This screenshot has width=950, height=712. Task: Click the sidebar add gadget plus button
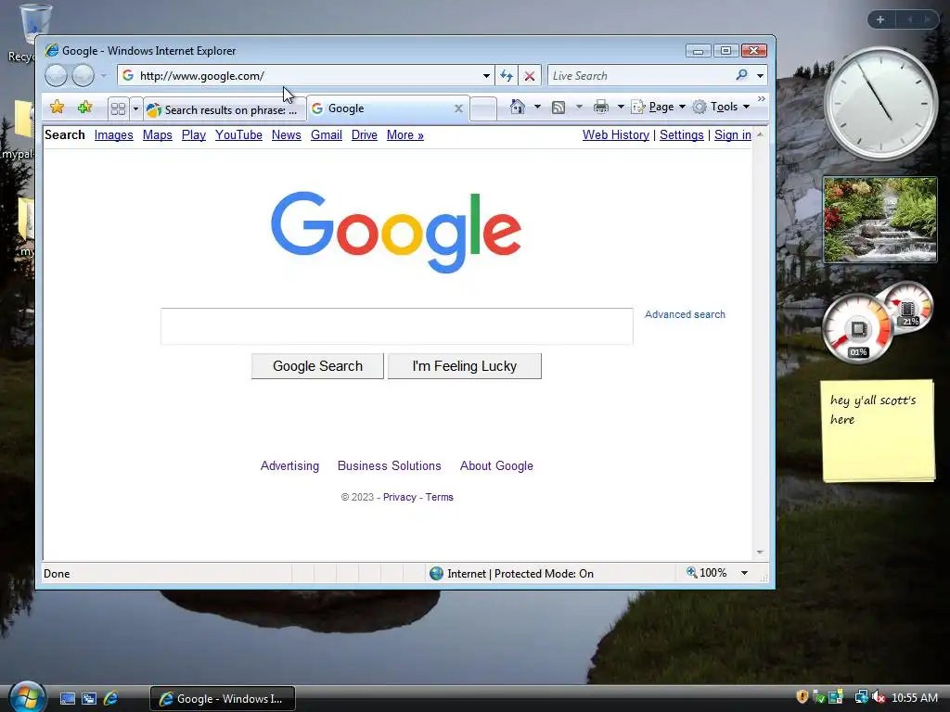point(880,19)
